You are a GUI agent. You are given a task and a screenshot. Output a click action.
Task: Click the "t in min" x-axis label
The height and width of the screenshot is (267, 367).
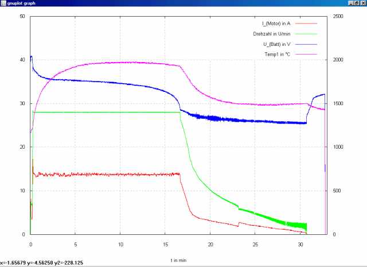point(178,260)
